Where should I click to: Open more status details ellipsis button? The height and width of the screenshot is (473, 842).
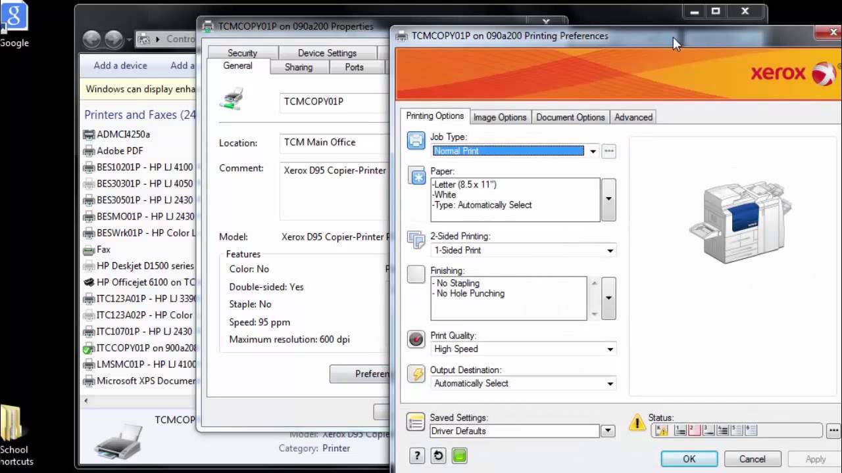point(834,430)
